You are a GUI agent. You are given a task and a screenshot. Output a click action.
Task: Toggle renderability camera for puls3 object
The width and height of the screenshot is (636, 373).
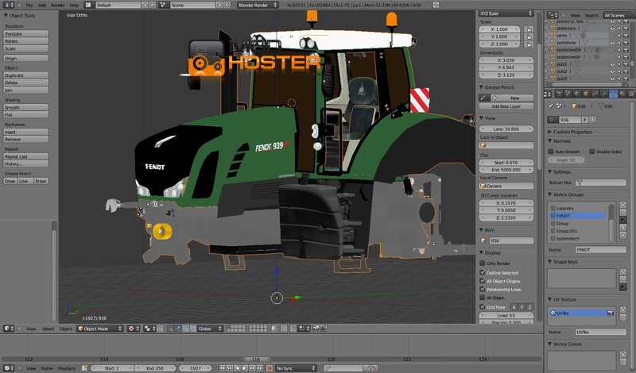tap(626, 79)
